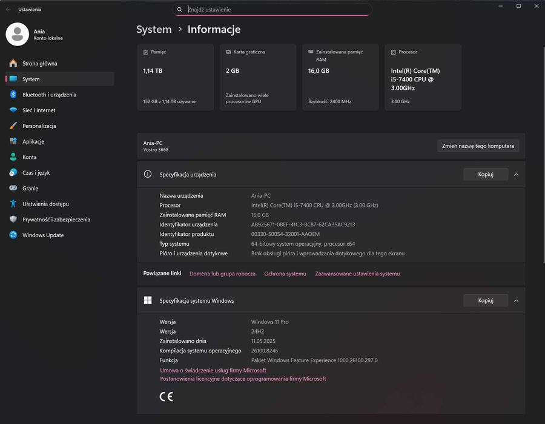Select the Granie controller icon

[13, 188]
